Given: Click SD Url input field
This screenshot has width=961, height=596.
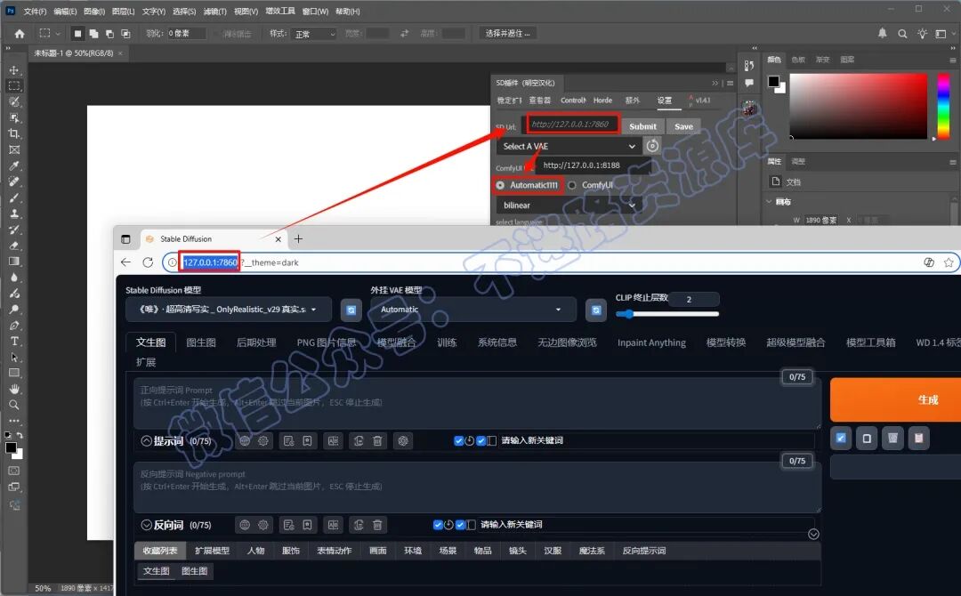Looking at the screenshot, I should tap(573, 125).
